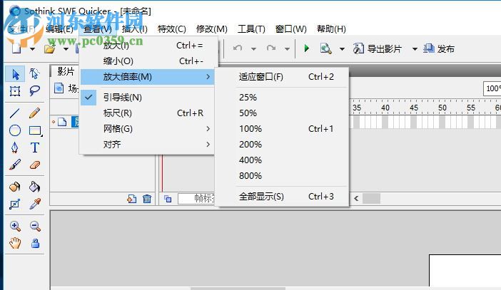Select the Eyedropper tool
The height and width of the screenshot is (290, 501).
pos(35,204)
